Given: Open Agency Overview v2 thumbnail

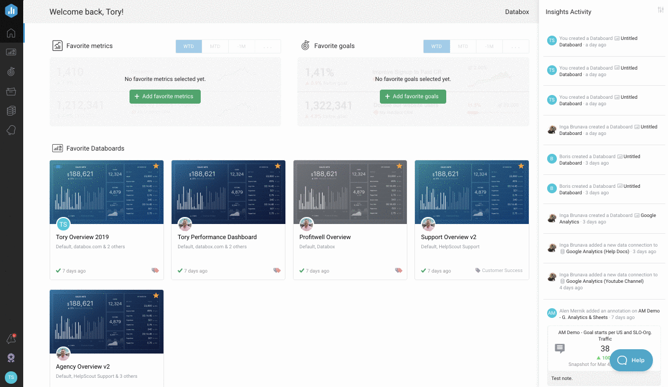Looking at the screenshot, I should pos(106,322).
